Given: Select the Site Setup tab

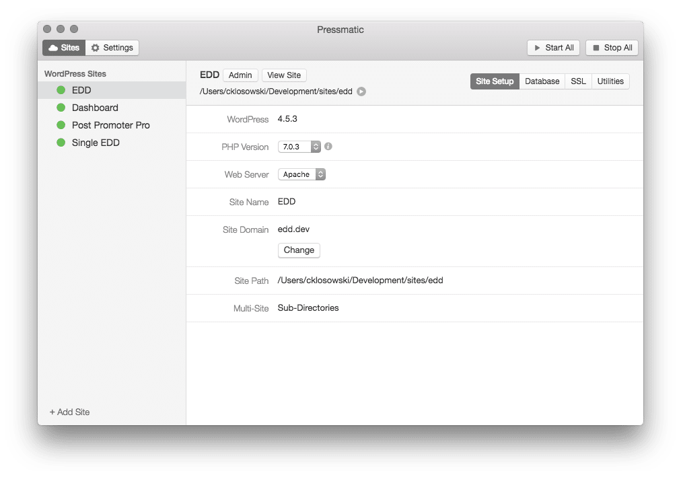Looking at the screenshot, I should pyautogui.click(x=495, y=81).
